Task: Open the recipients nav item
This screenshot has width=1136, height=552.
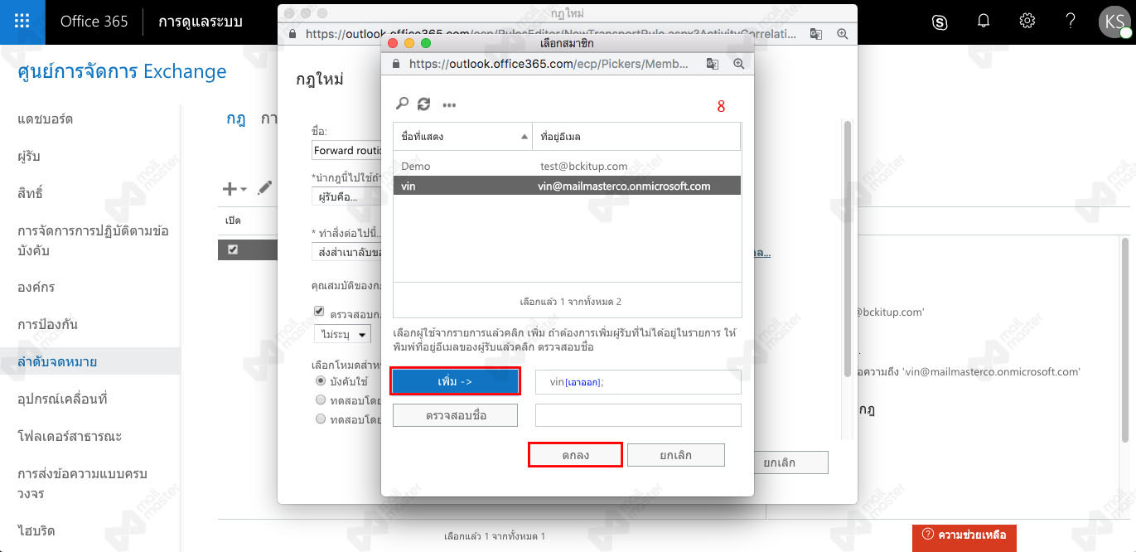Action: (x=29, y=156)
